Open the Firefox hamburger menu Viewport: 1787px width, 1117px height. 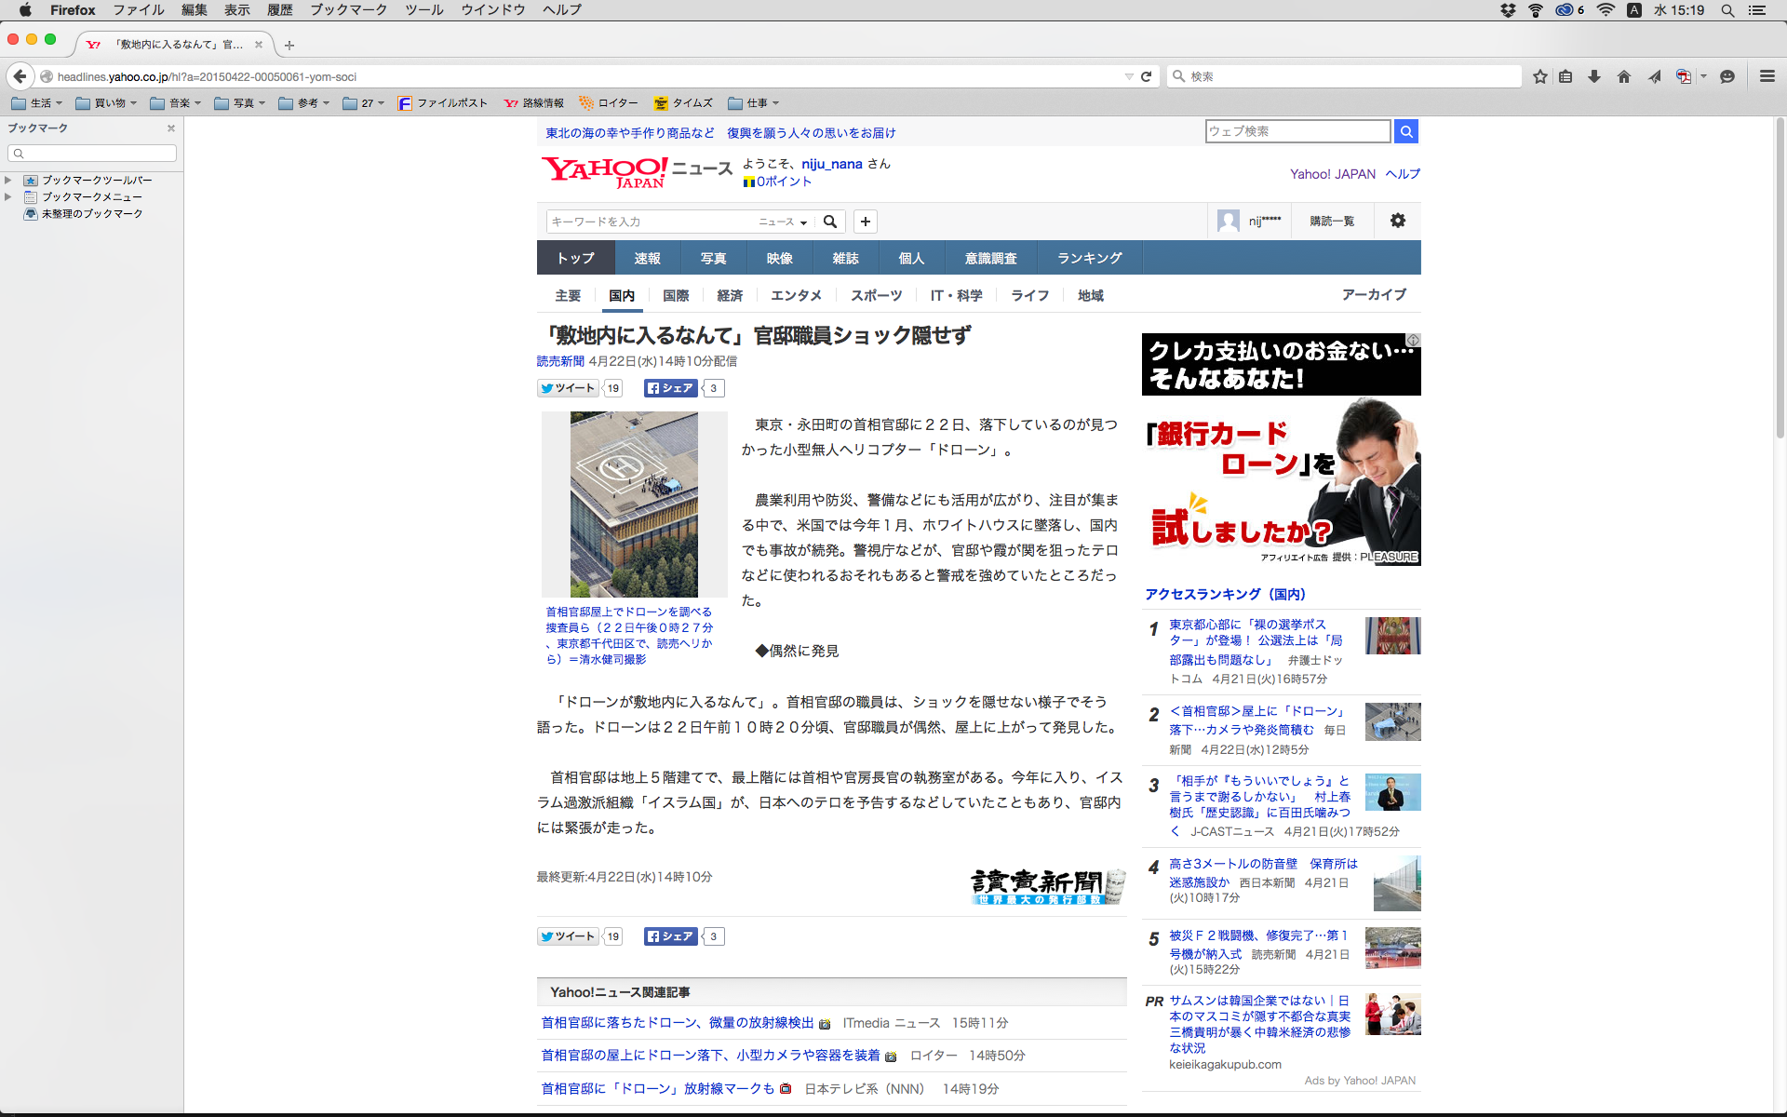pyautogui.click(x=1767, y=76)
